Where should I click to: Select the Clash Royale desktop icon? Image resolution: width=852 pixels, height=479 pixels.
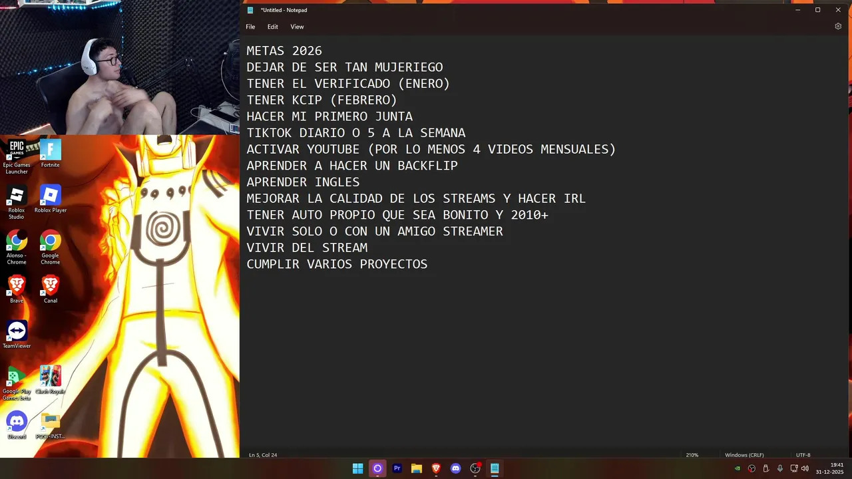click(x=51, y=380)
